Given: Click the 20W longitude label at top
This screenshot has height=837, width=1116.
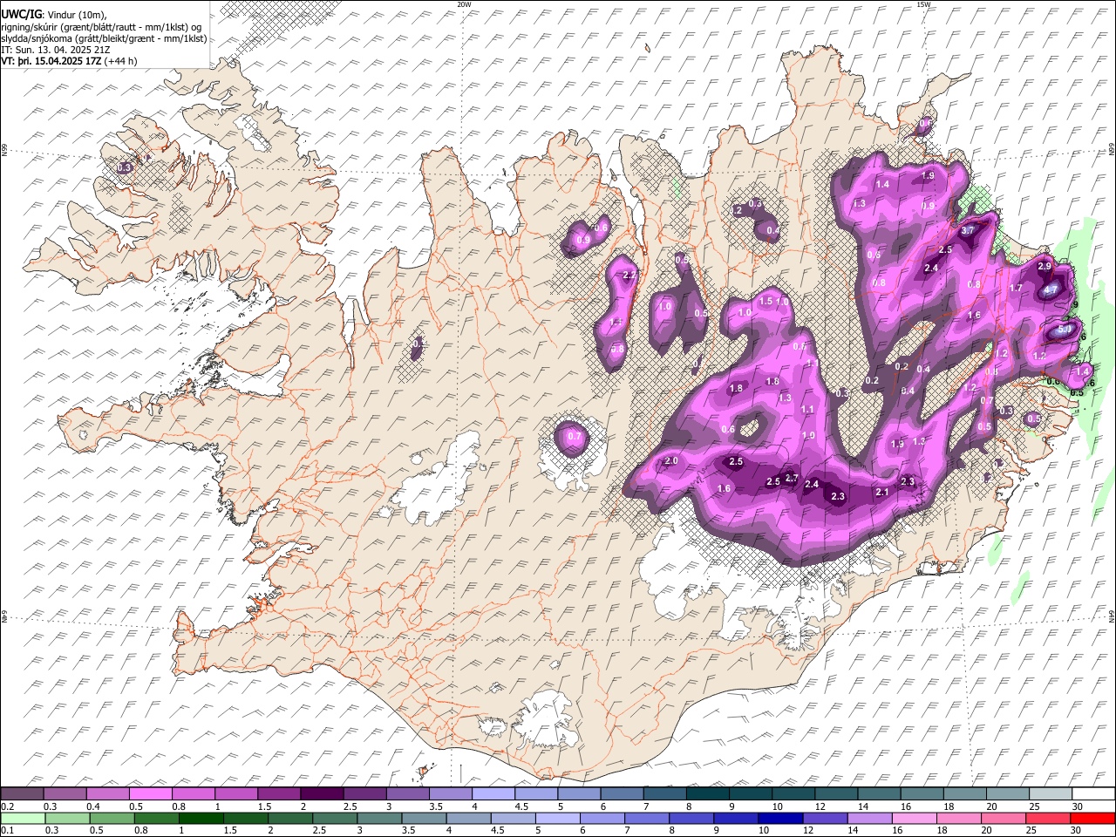Looking at the screenshot, I should (463, 4).
